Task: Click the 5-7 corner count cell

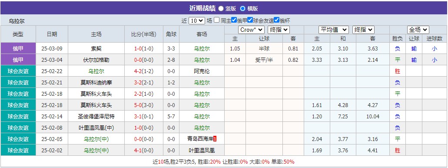Action: tap(171, 117)
